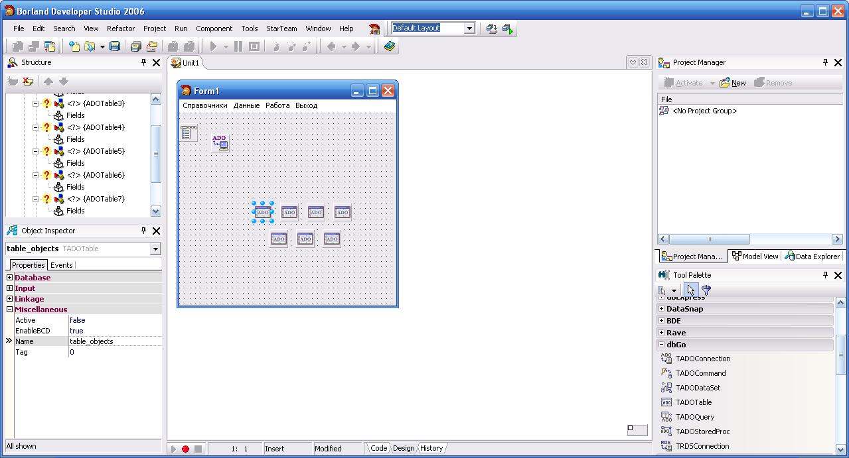Select the MainMenu component on Form1
This screenshot has height=458, width=849.
click(189, 133)
